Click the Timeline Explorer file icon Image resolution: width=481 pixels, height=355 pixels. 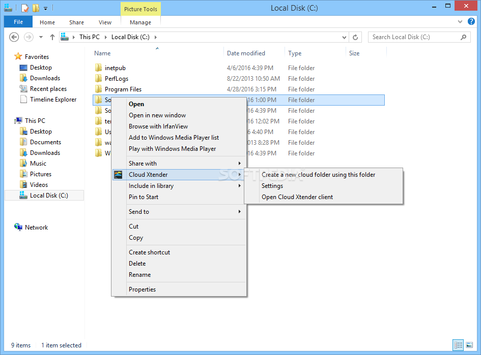pyautogui.click(x=23, y=99)
